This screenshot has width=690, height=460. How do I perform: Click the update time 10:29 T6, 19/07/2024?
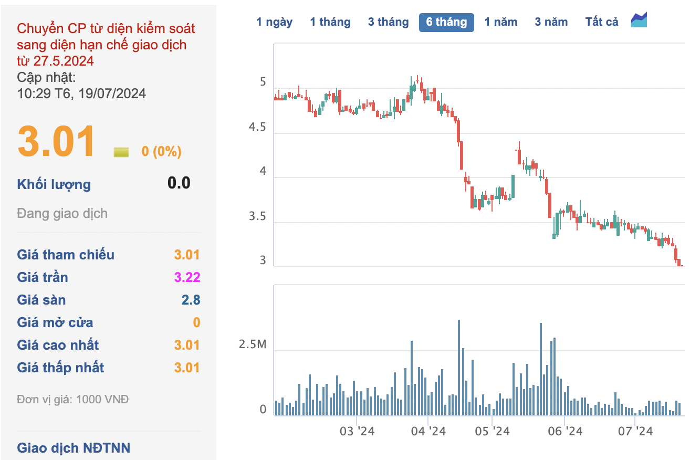pyautogui.click(x=82, y=93)
